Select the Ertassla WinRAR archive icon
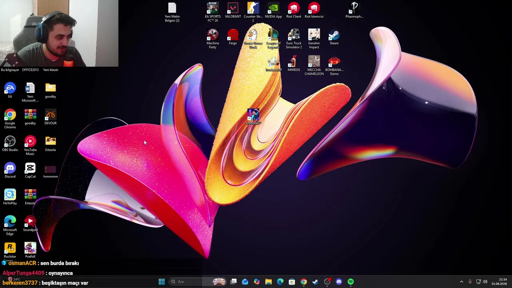512x288 pixels. tap(30, 197)
